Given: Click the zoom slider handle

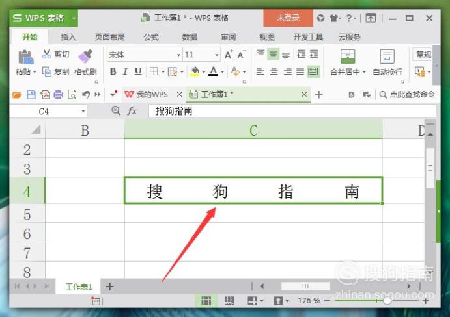Looking at the screenshot, I should (x=387, y=301).
